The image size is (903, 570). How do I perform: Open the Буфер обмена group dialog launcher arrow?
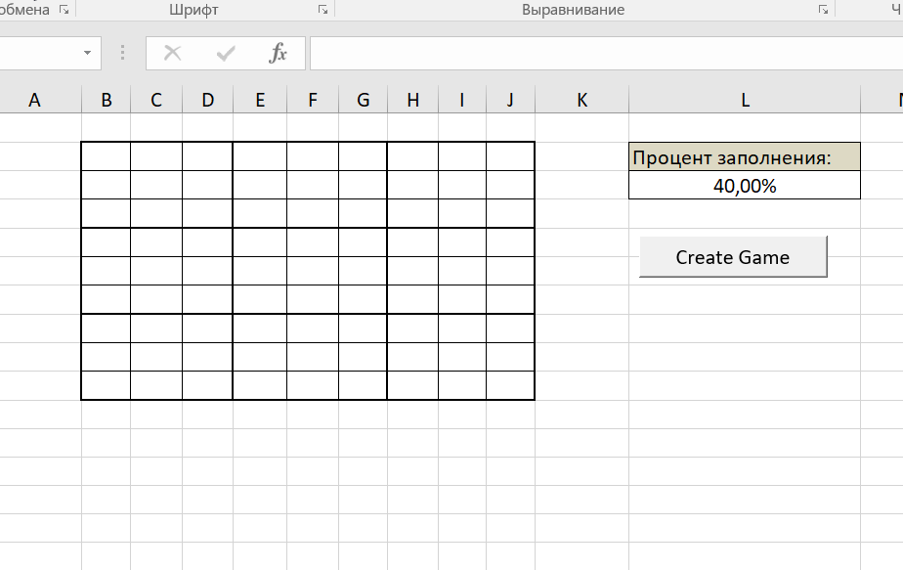pyautogui.click(x=63, y=10)
